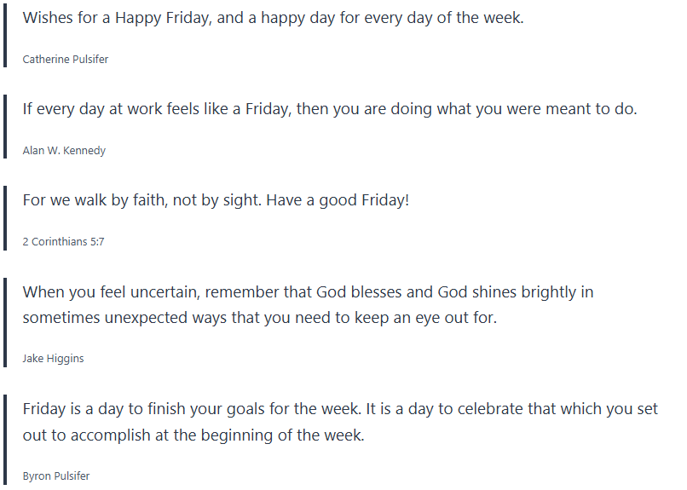This screenshot has height=490, width=687.
Task: Click the author name Catherine Pulsifer
Action: 65,60
